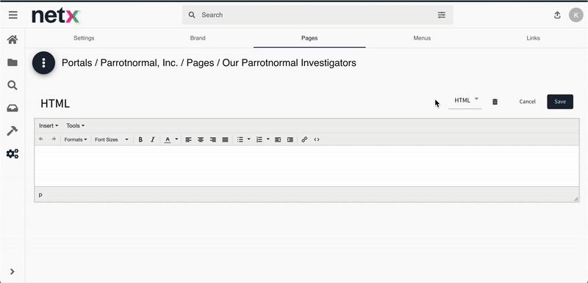Insert or edit a link
Image resolution: width=588 pixels, height=283 pixels.
[304, 139]
